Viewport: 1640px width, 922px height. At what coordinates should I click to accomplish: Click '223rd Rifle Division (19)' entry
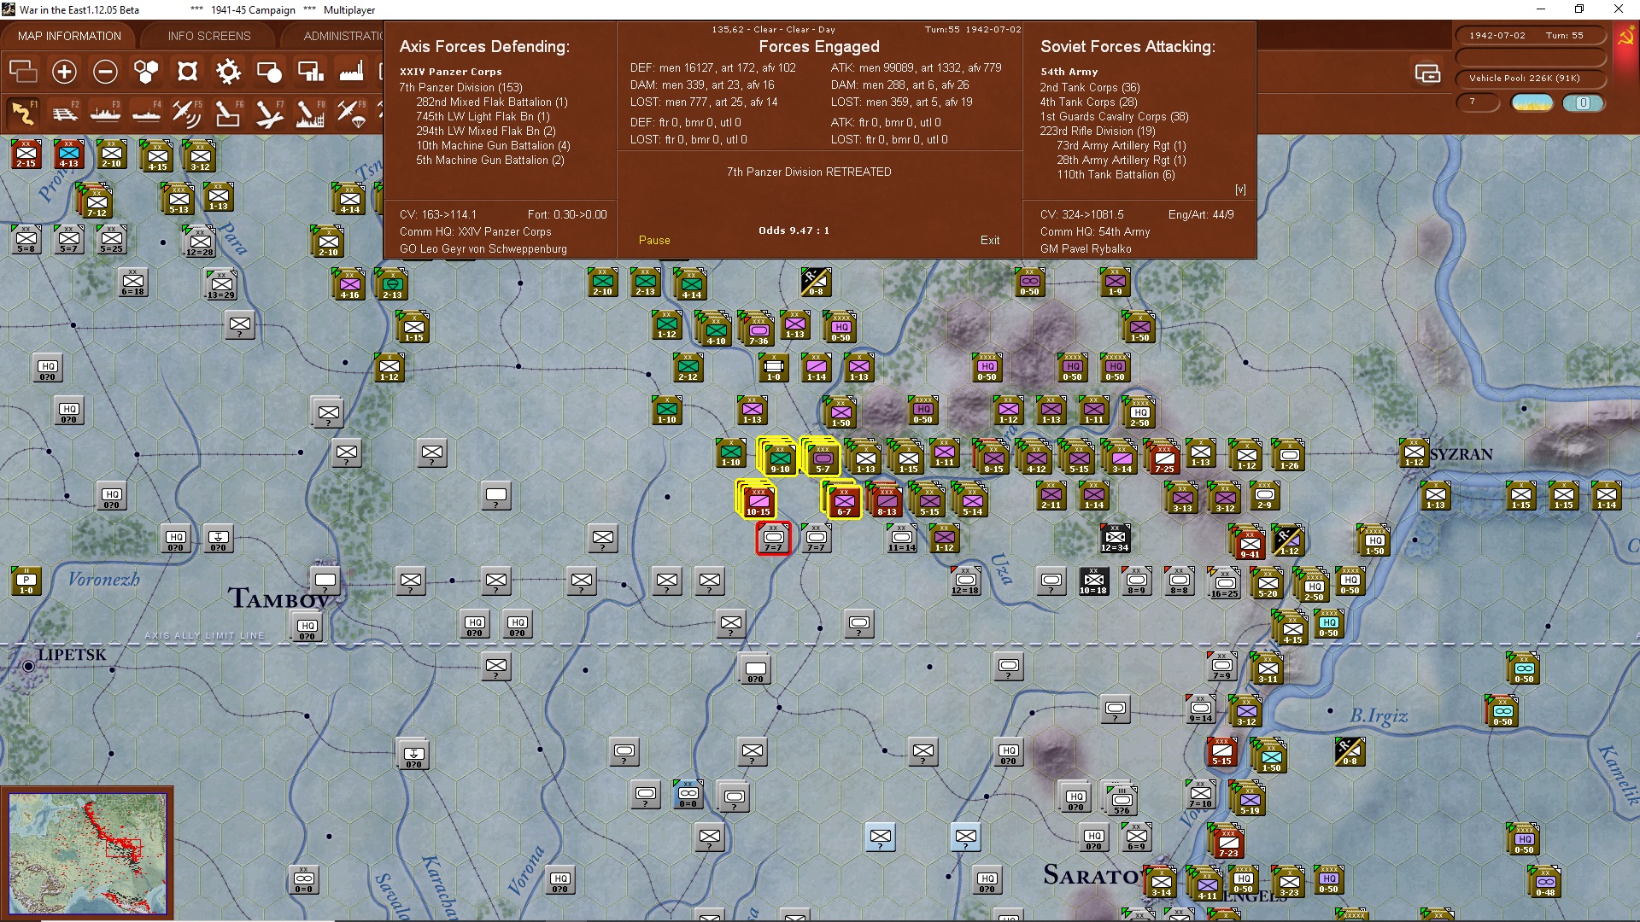point(1097,131)
